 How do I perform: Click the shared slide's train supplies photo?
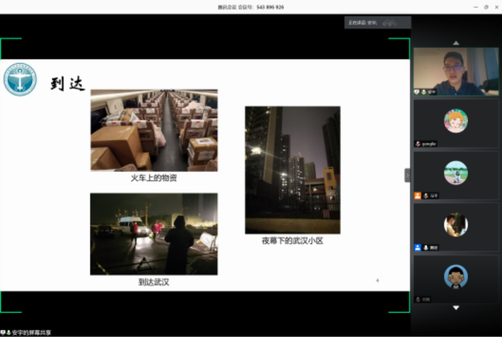(154, 130)
